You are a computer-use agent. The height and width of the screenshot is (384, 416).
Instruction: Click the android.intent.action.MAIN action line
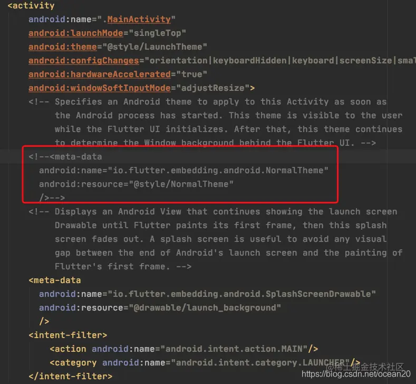pos(183,349)
